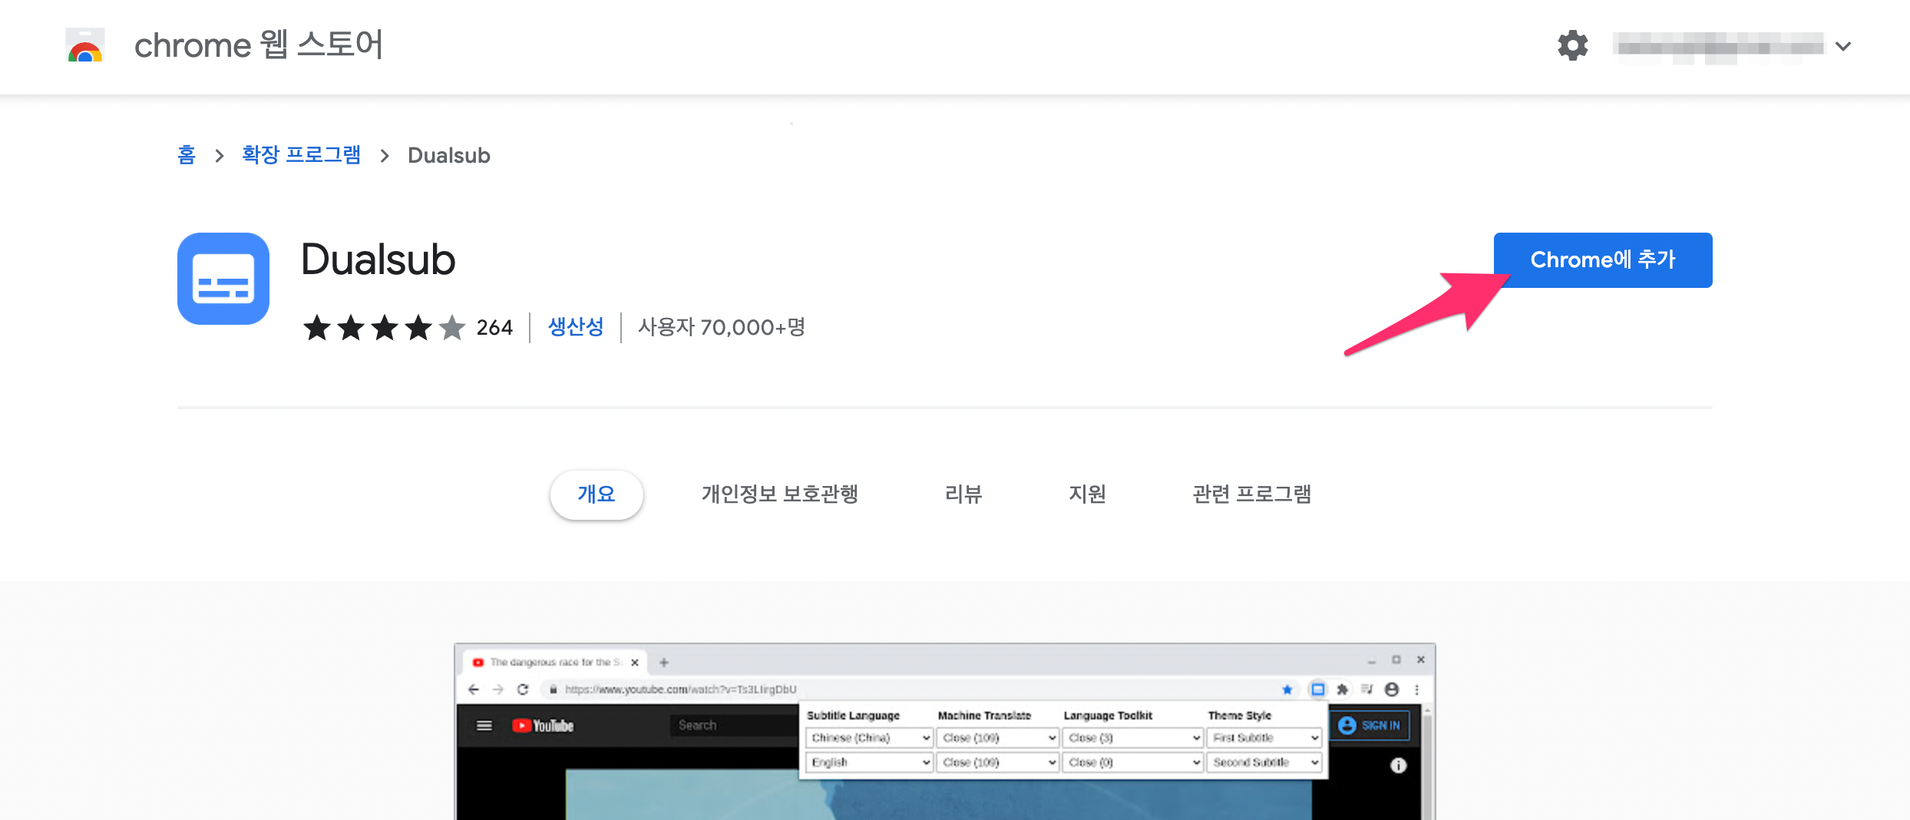1910x820 pixels.
Task: Click the blue Dualsub extension icon
Action: tap(223, 279)
